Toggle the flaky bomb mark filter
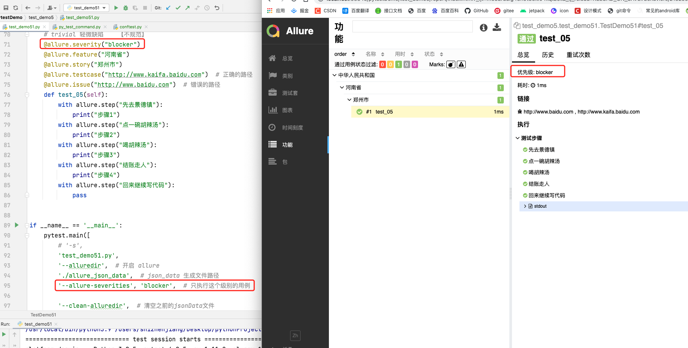This screenshot has width=688, height=348. coord(451,64)
